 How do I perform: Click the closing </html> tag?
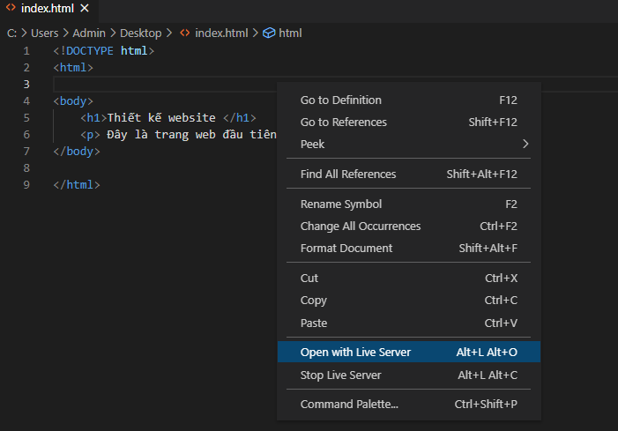coord(77,185)
